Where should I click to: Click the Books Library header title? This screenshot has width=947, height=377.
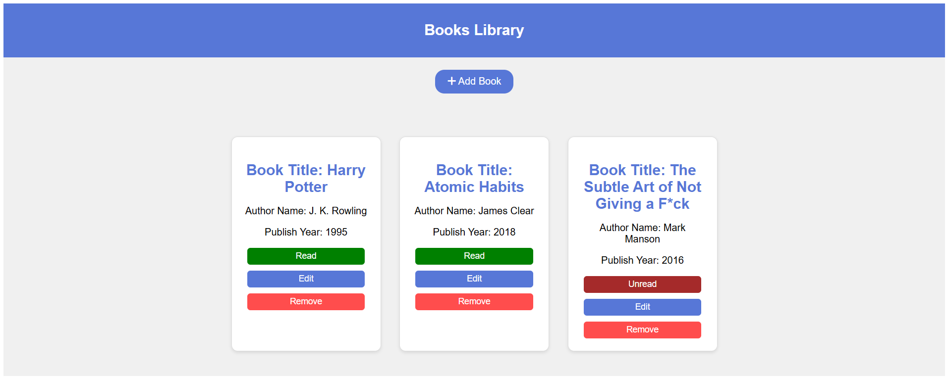click(474, 30)
